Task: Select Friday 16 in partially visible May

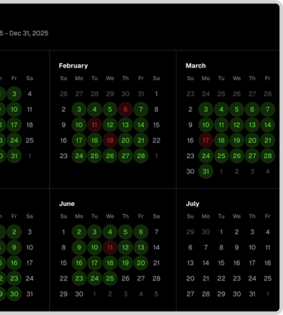Action: (x=14, y=263)
